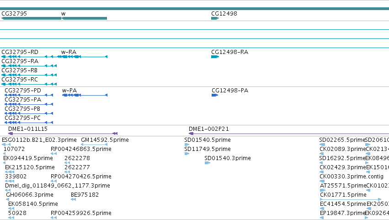This screenshot has width=389, height=220.
Task: Click EST SD16292.5prime
Action: (x=321, y=163)
